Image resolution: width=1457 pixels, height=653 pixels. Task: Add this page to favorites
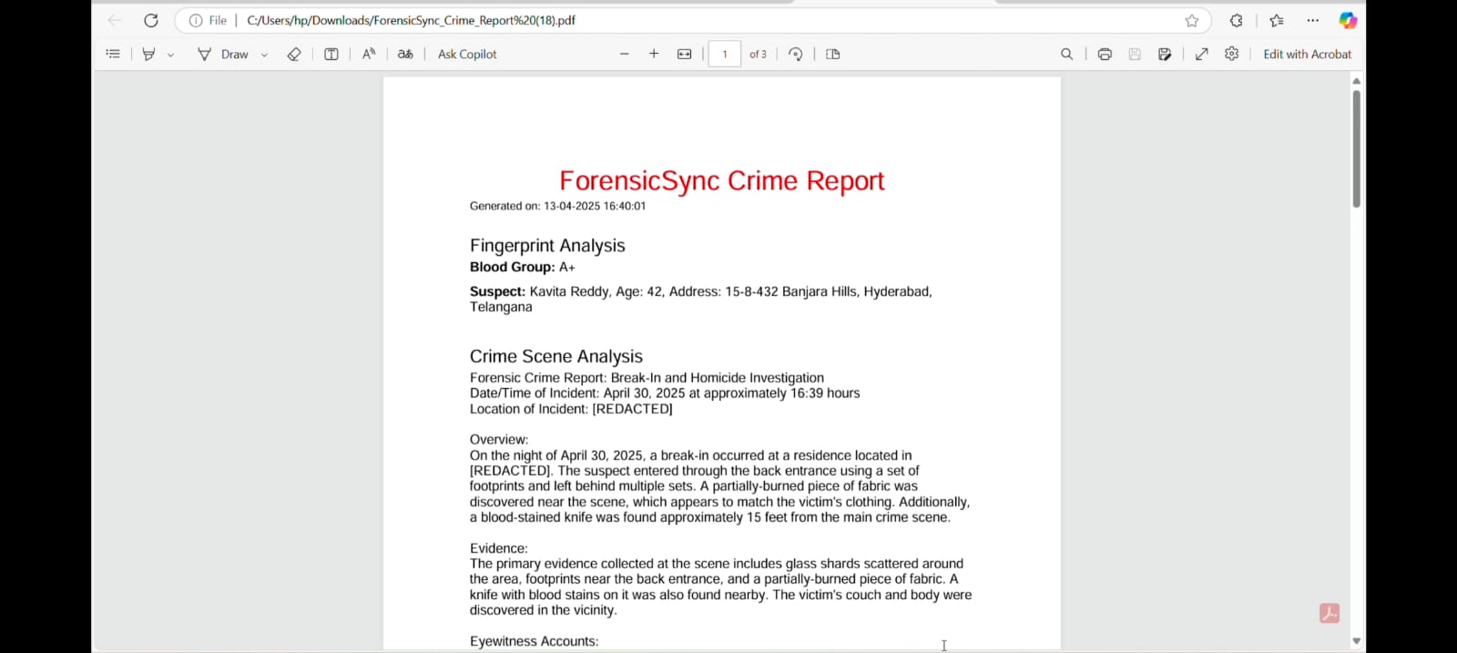coord(1192,20)
